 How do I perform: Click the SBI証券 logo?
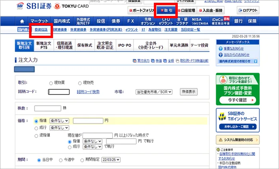(34, 6)
